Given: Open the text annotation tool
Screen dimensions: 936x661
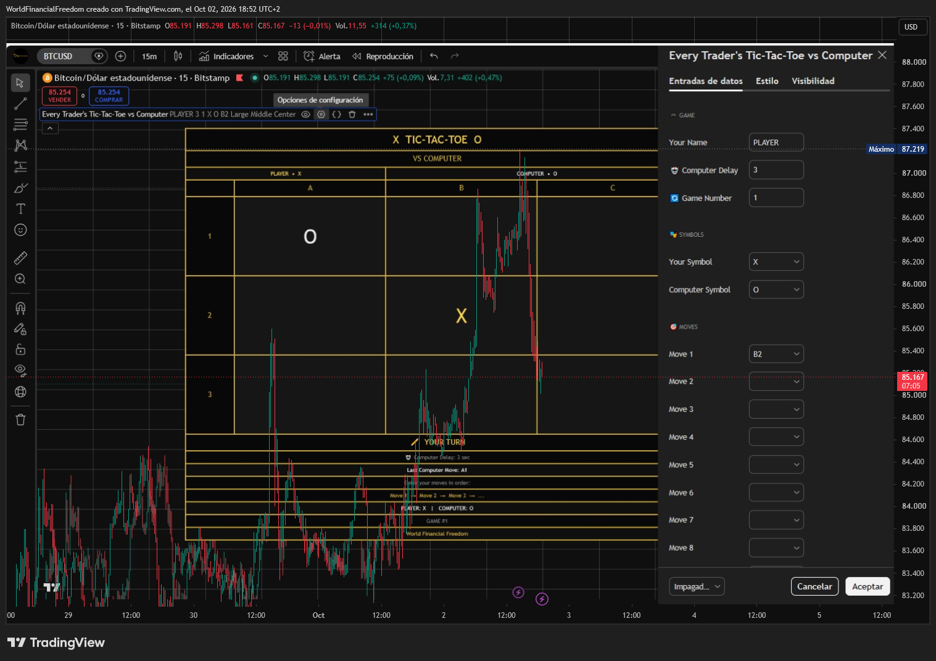Looking at the screenshot, I should [20, 208].
